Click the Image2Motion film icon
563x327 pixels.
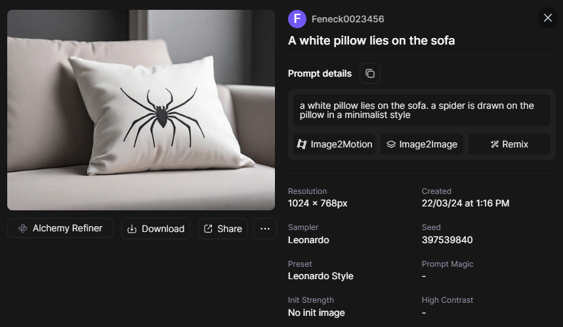point(302,144)
